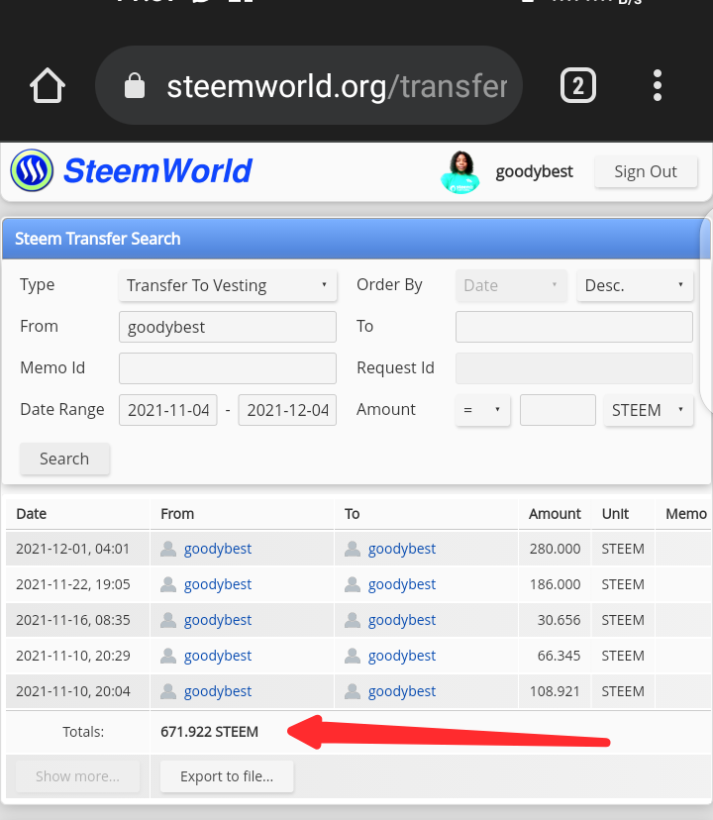Click From user icon in 2021-12-01 row

point(168,549)
